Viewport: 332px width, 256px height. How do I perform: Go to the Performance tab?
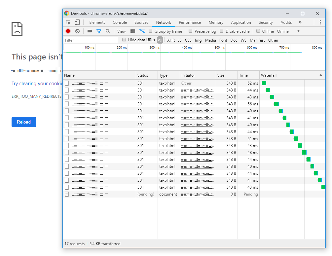tap(190, 22)
